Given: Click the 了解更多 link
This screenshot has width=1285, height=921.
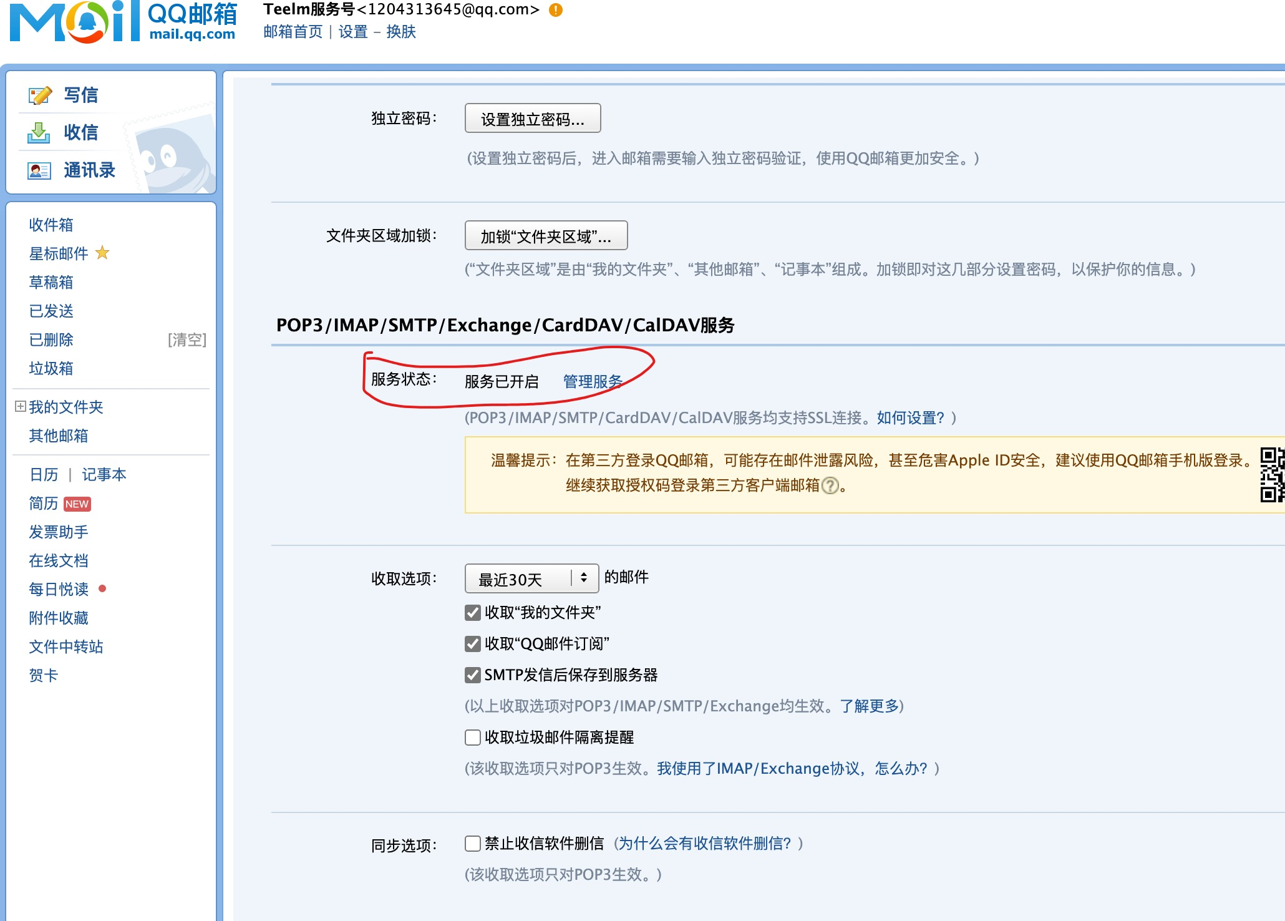Looking at the screenshot, I should (870, 706).
